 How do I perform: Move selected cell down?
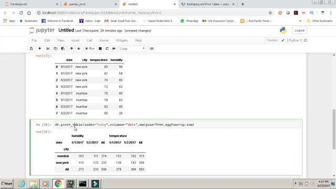pos(79,49)
